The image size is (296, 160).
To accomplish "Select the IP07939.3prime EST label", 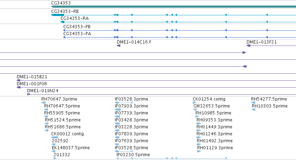I will point(131,106).
